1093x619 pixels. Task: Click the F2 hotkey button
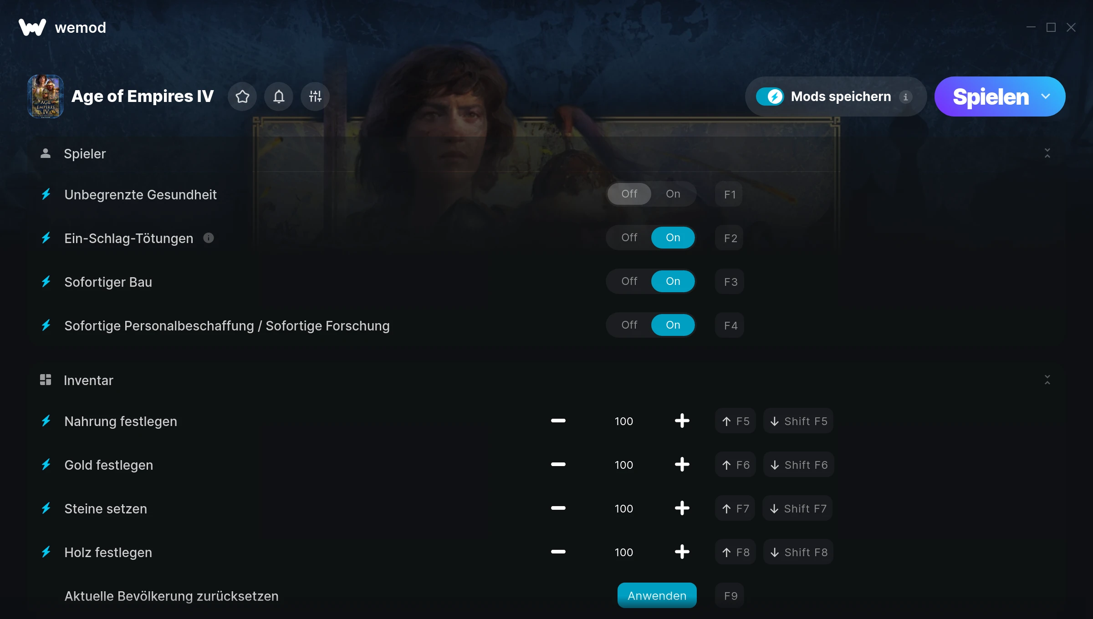(730, 238)
